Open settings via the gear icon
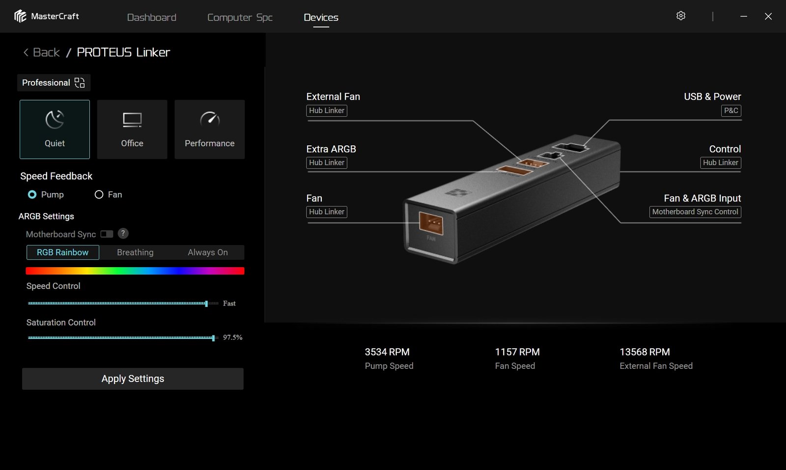The width and height of the screenshot is (786, 470). click(681, 16)
